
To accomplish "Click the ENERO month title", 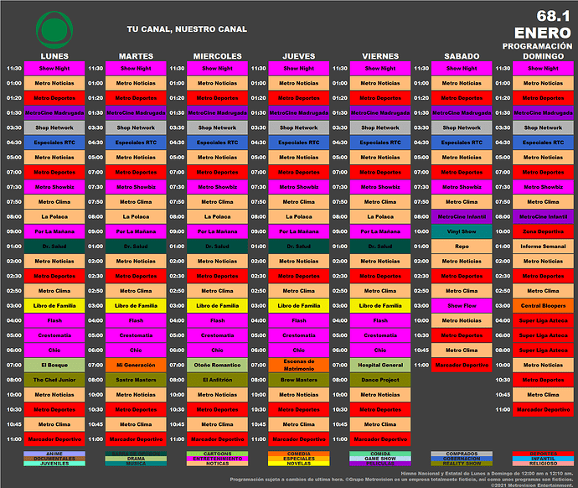I will 543,34.
